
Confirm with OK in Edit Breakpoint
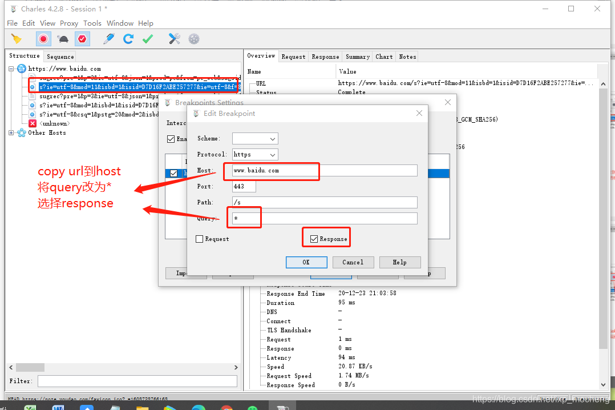click(x=306, y=262)
